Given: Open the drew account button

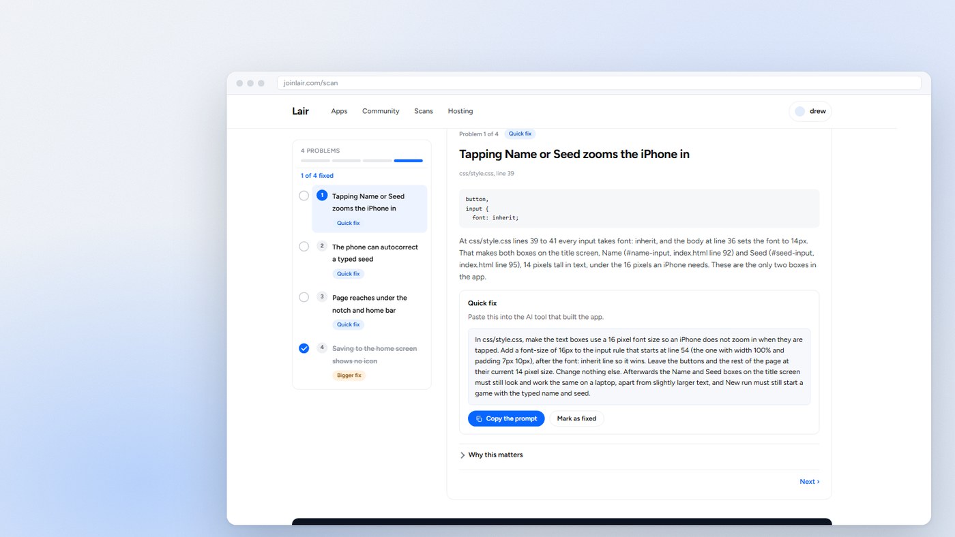Looking at the screenshot, I should click(810, 111).
